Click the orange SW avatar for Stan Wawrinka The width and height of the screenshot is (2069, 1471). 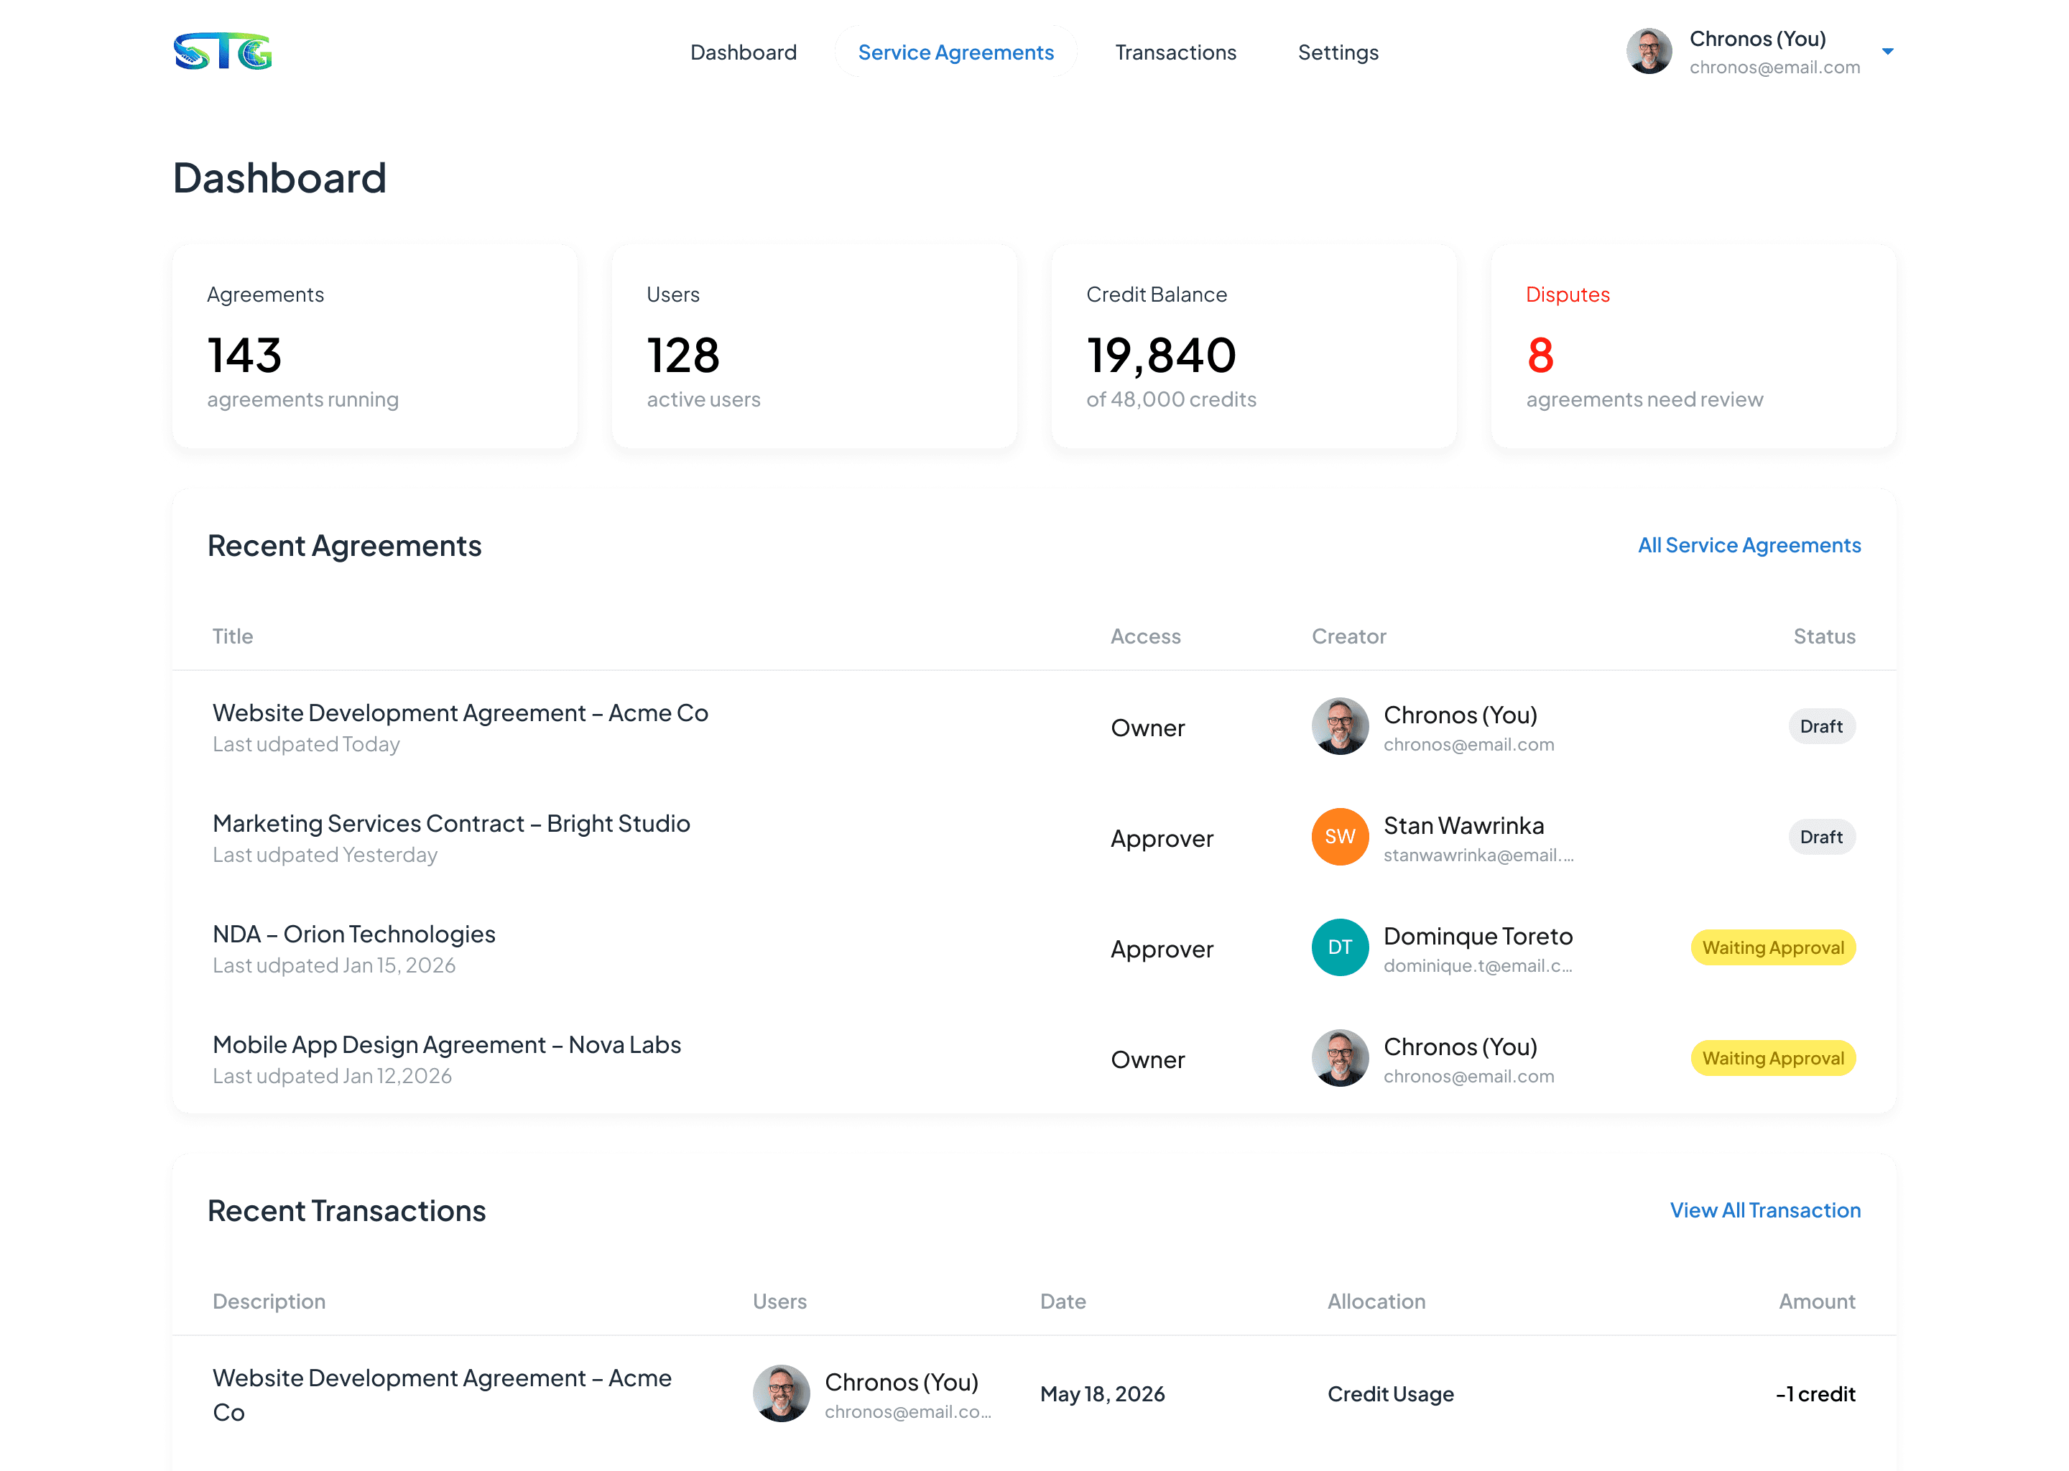coord(1340,837)
